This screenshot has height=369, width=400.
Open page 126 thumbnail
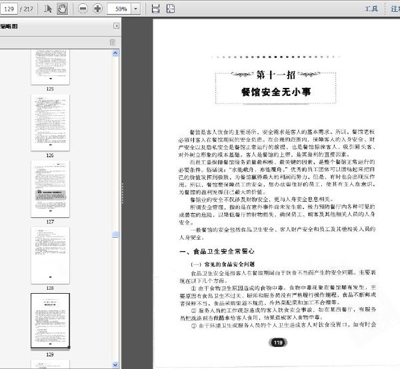click(50, 123)
